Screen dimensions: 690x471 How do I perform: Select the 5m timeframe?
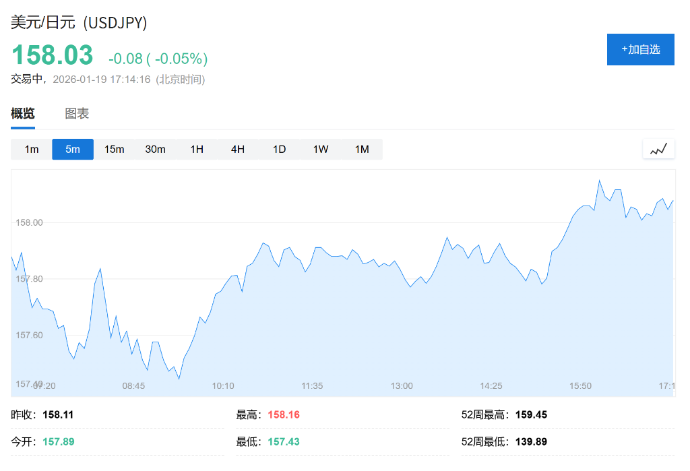pos(73,149)
